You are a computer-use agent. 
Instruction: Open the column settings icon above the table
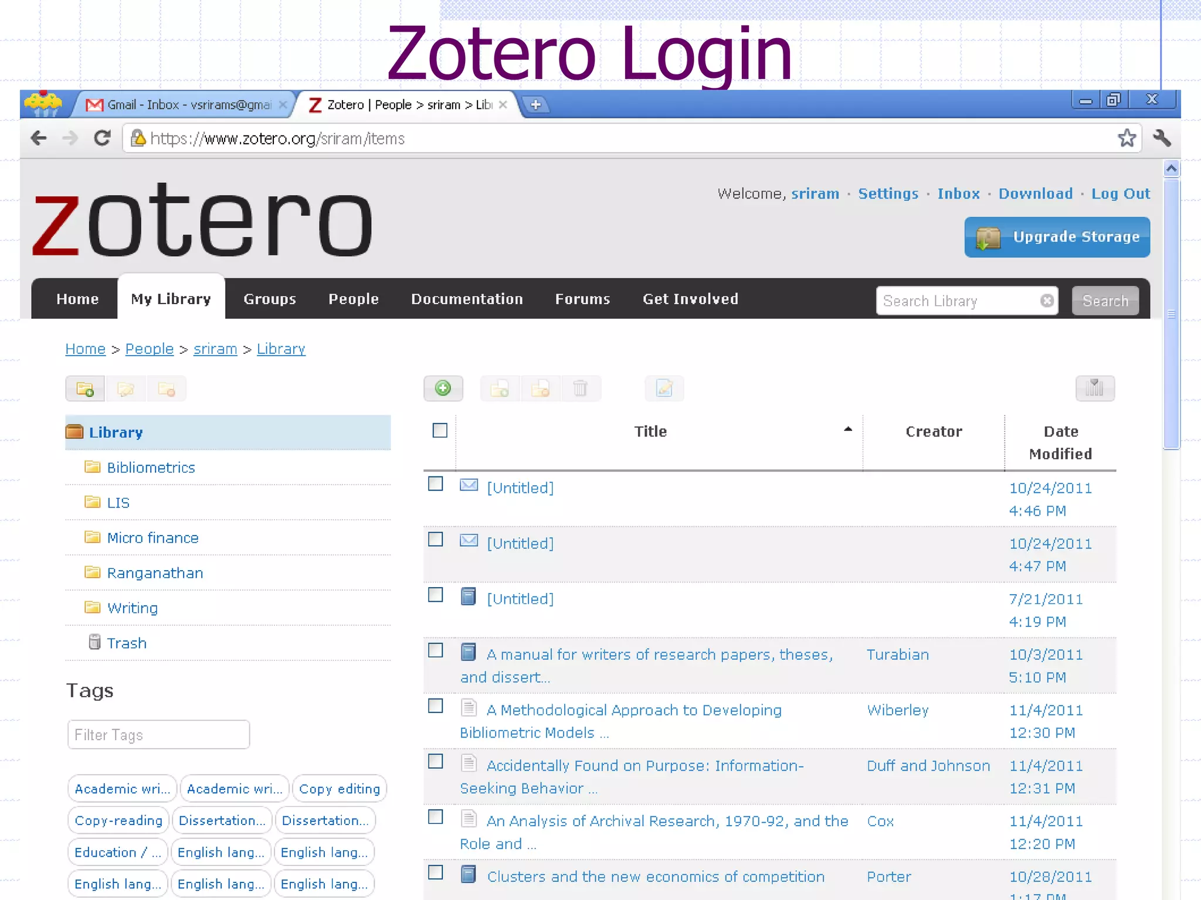(x=1094, y=388)
